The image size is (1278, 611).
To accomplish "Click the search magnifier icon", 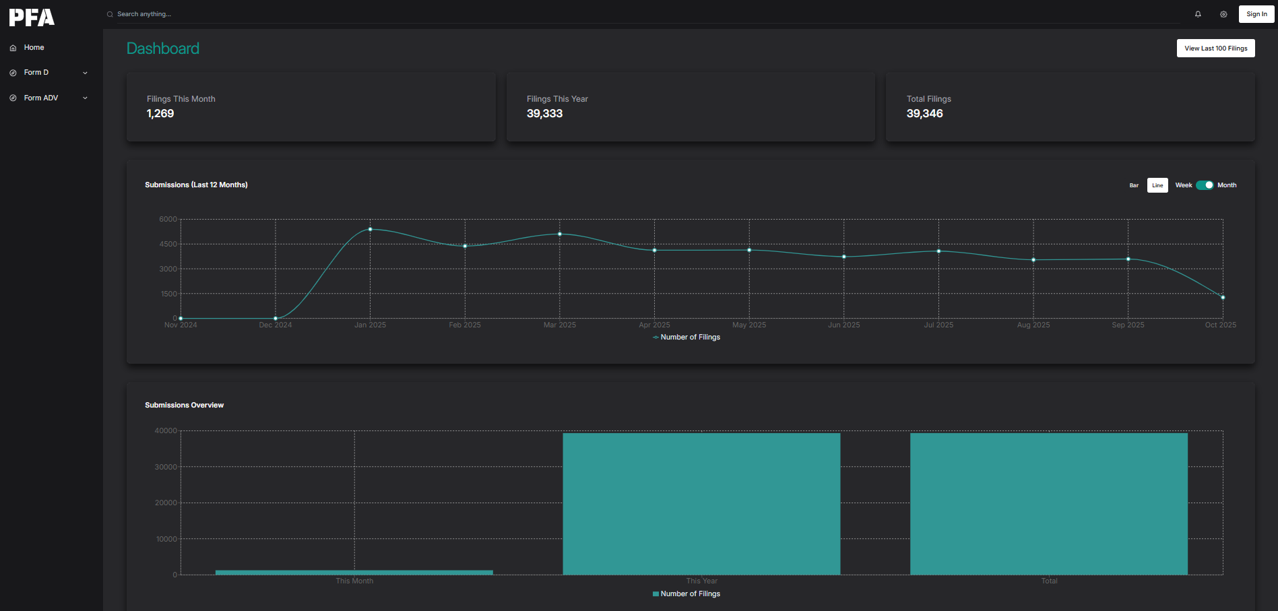I will pos(109,13).
